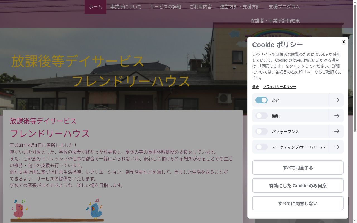357x223 pixels.
Task: Click the Cookie ポリシー heading
Action: (x=277, y=45)
